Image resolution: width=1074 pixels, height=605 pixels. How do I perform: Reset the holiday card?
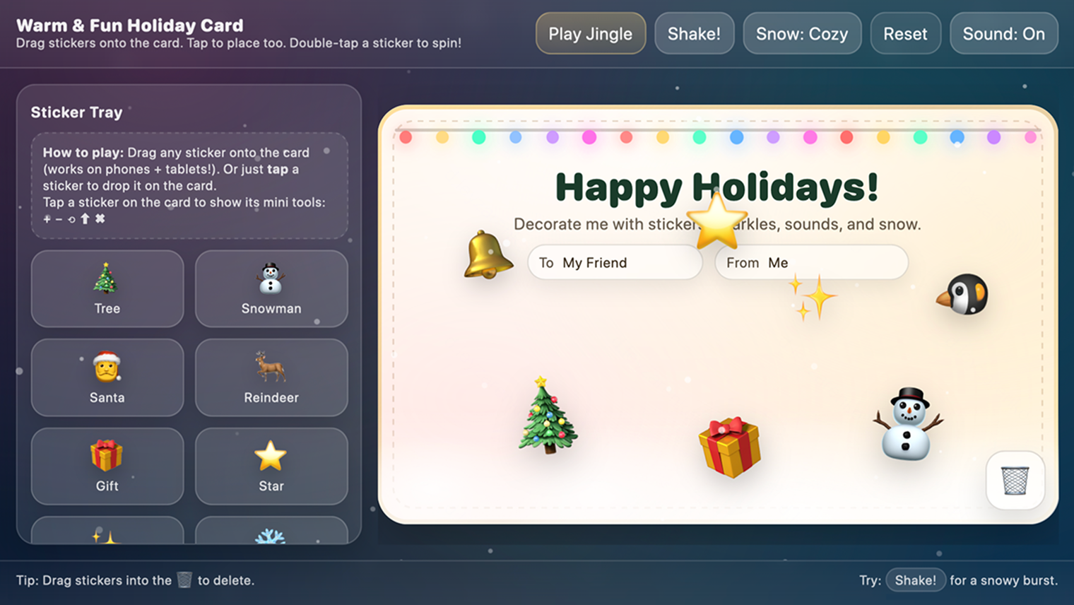[x=906, y=33]
